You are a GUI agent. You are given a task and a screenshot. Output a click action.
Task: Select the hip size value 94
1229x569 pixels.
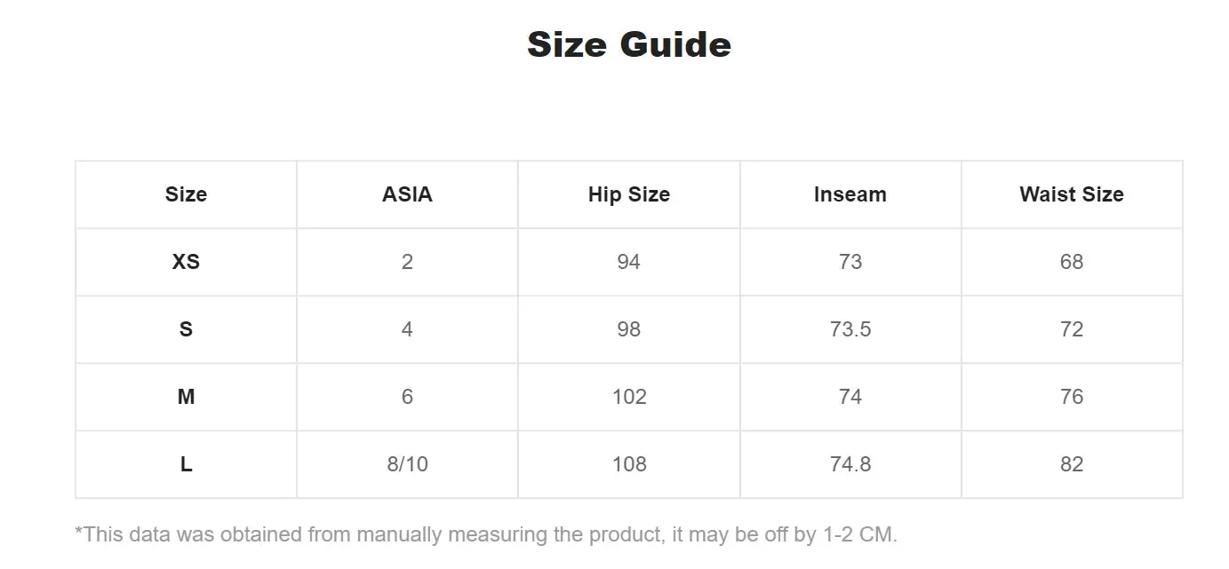click(x=629, y=262)
